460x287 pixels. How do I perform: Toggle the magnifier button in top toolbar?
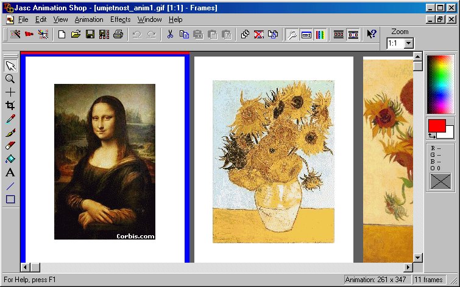[x=292, y=35]
